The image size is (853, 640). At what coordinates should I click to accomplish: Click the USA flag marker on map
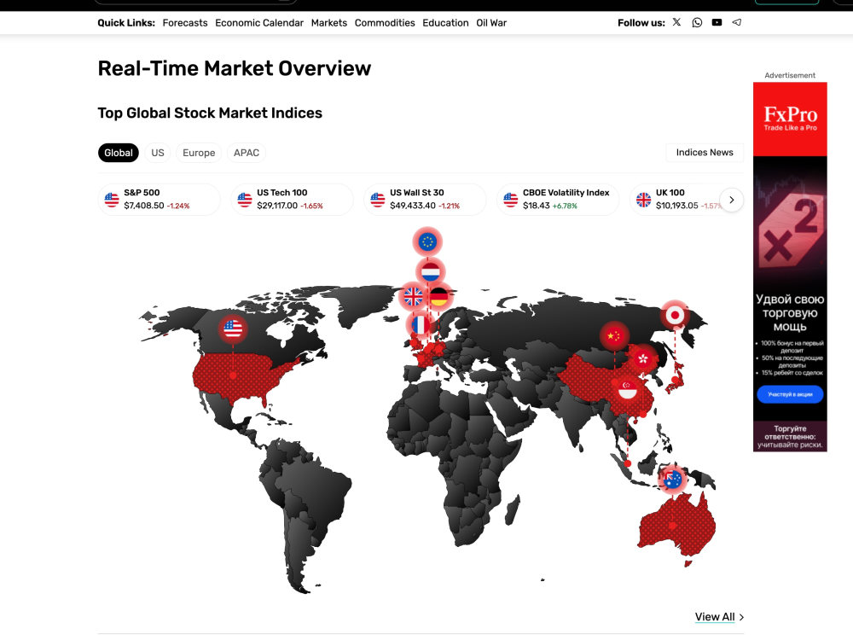click(x=233, y=329)
